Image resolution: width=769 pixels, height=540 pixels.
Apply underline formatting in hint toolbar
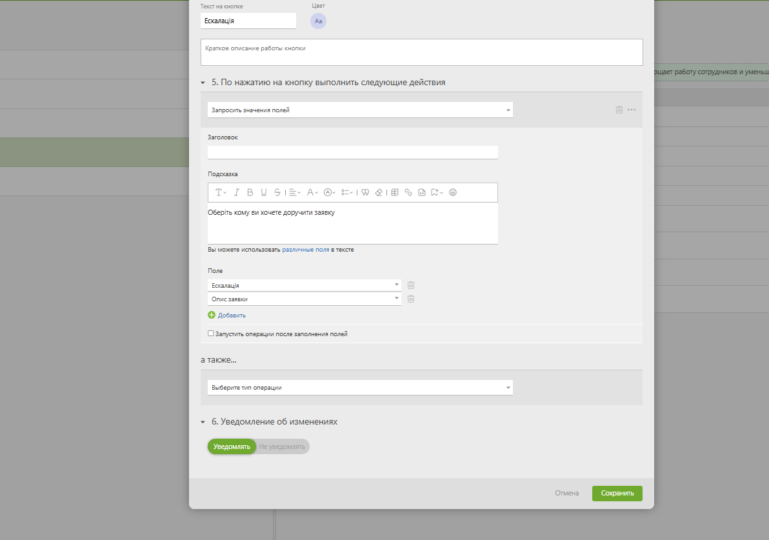pyautogui.click(x=263, y=192)
